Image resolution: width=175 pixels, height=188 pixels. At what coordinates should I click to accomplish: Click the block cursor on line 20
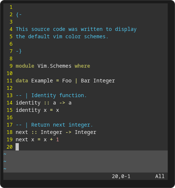[x=17, y=147]
